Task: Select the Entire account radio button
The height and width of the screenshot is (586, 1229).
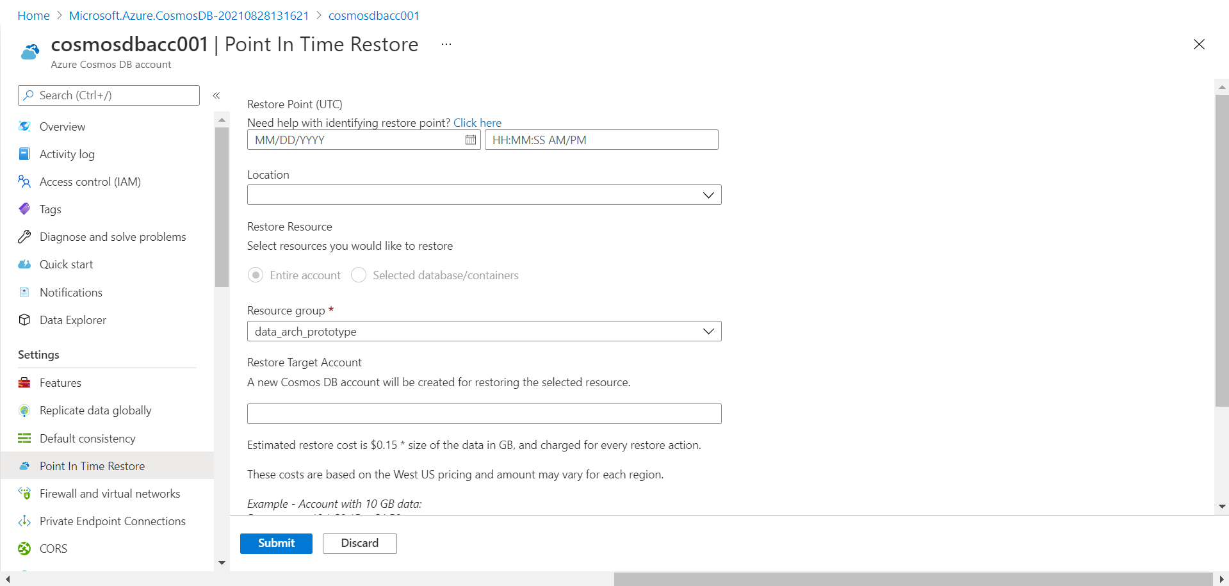Action: pos(256,275)
